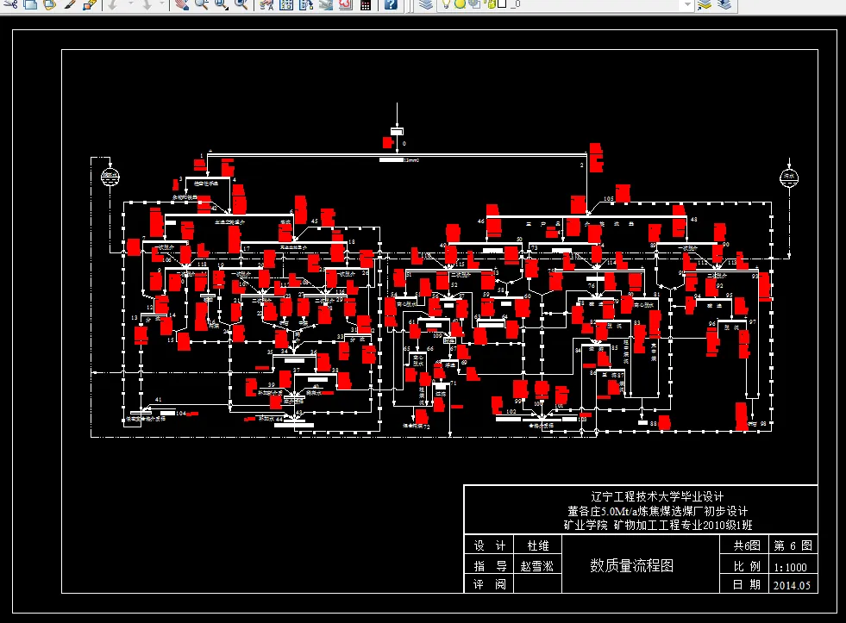
Task: Click the designer name 杜维
Action: pos(538,545)
